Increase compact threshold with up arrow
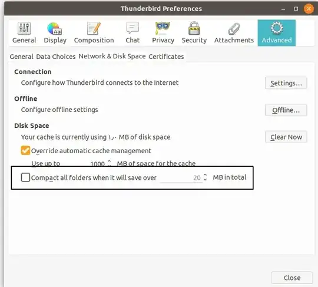 pyautogui.click(x=206, y=175)
